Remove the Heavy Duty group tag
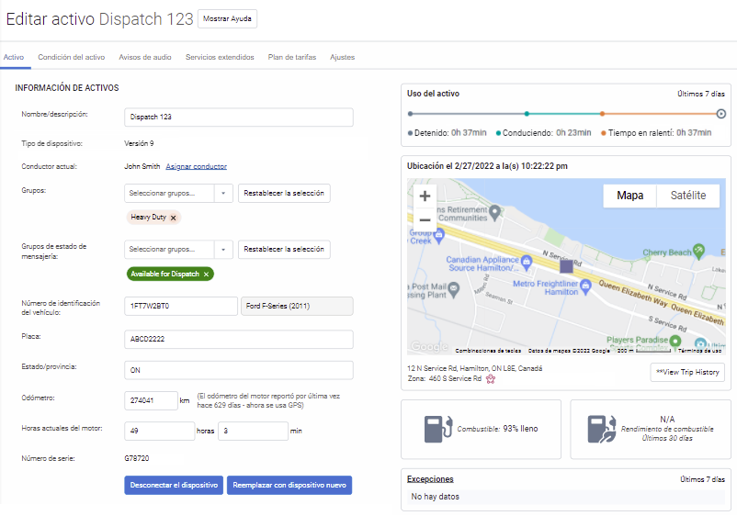 pos(174,218)
